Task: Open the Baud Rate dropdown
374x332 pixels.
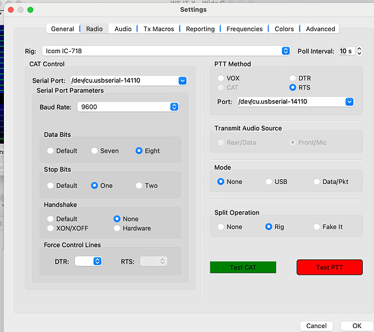Action: click(128, 107)
